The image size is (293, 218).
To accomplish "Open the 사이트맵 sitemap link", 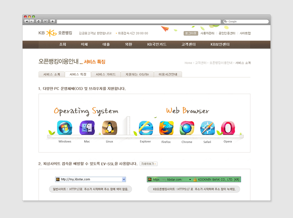I will [245, 33].
